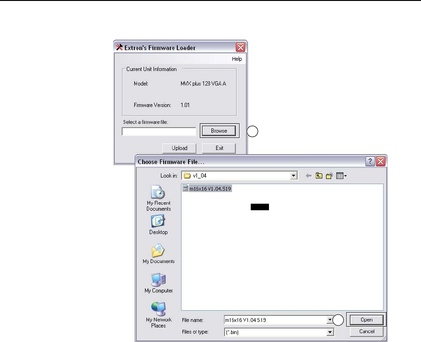The height and width of the screenshot is (342, 421).
Task: Click Exit in Firmware Loader
Action: (219, 148)
